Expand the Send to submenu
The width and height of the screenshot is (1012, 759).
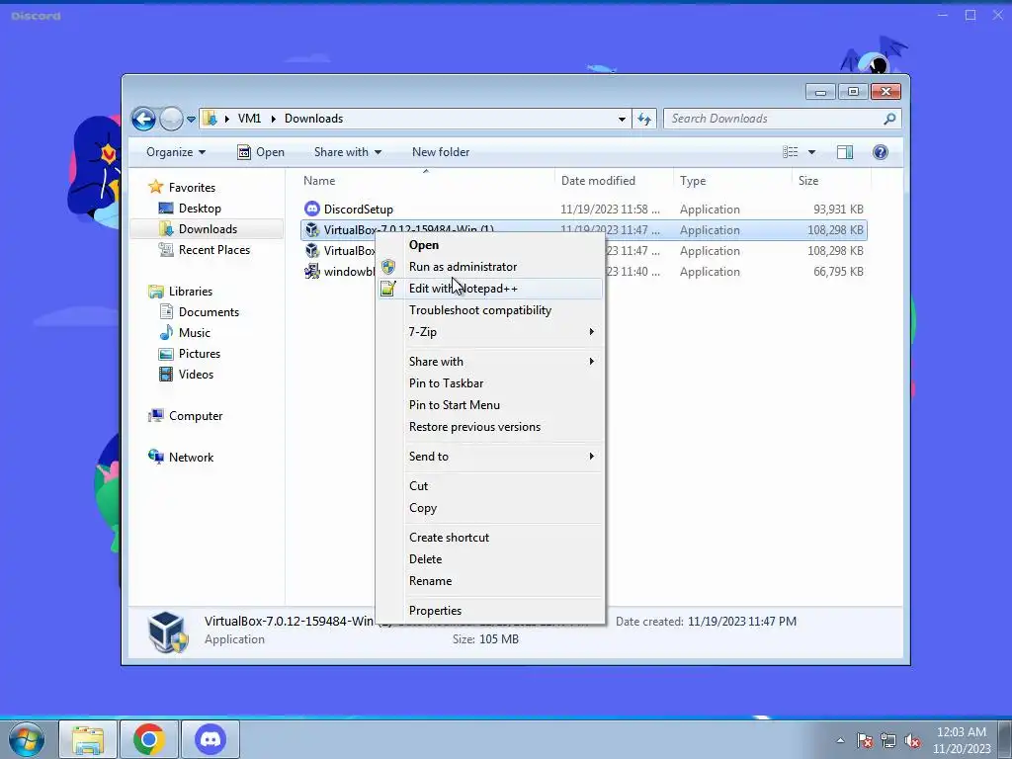(490, 457)
